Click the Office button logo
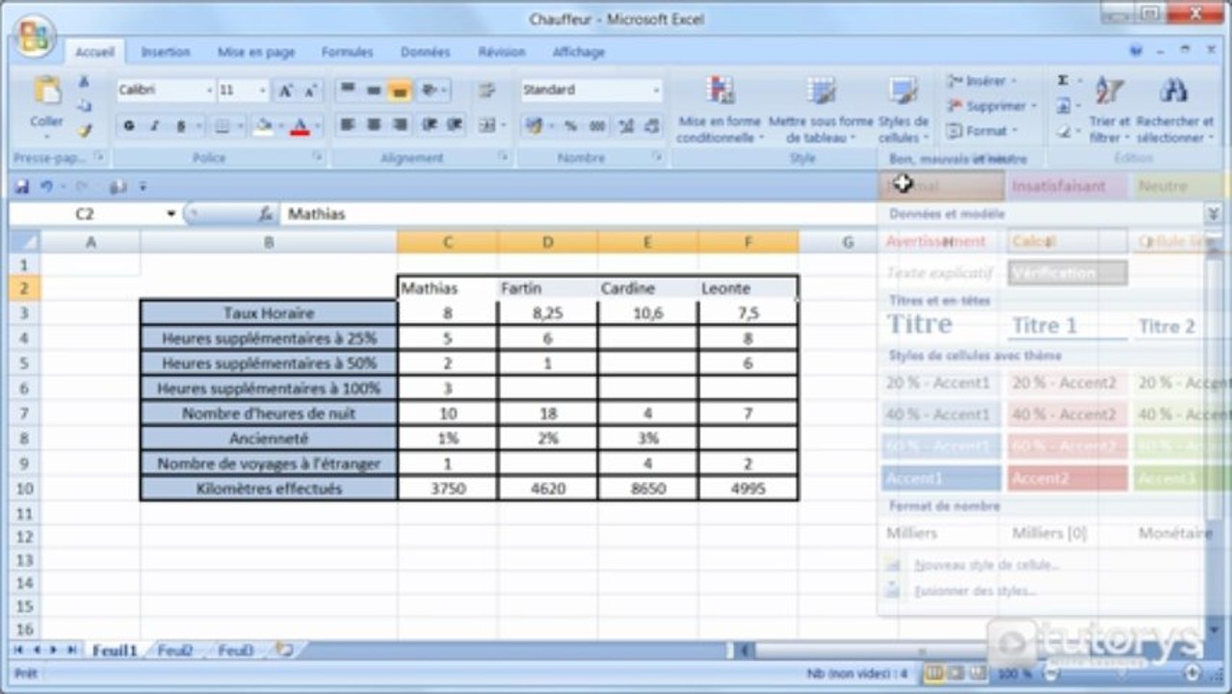The height and width of the screenshot is (694, 1232). click(37, 36)
